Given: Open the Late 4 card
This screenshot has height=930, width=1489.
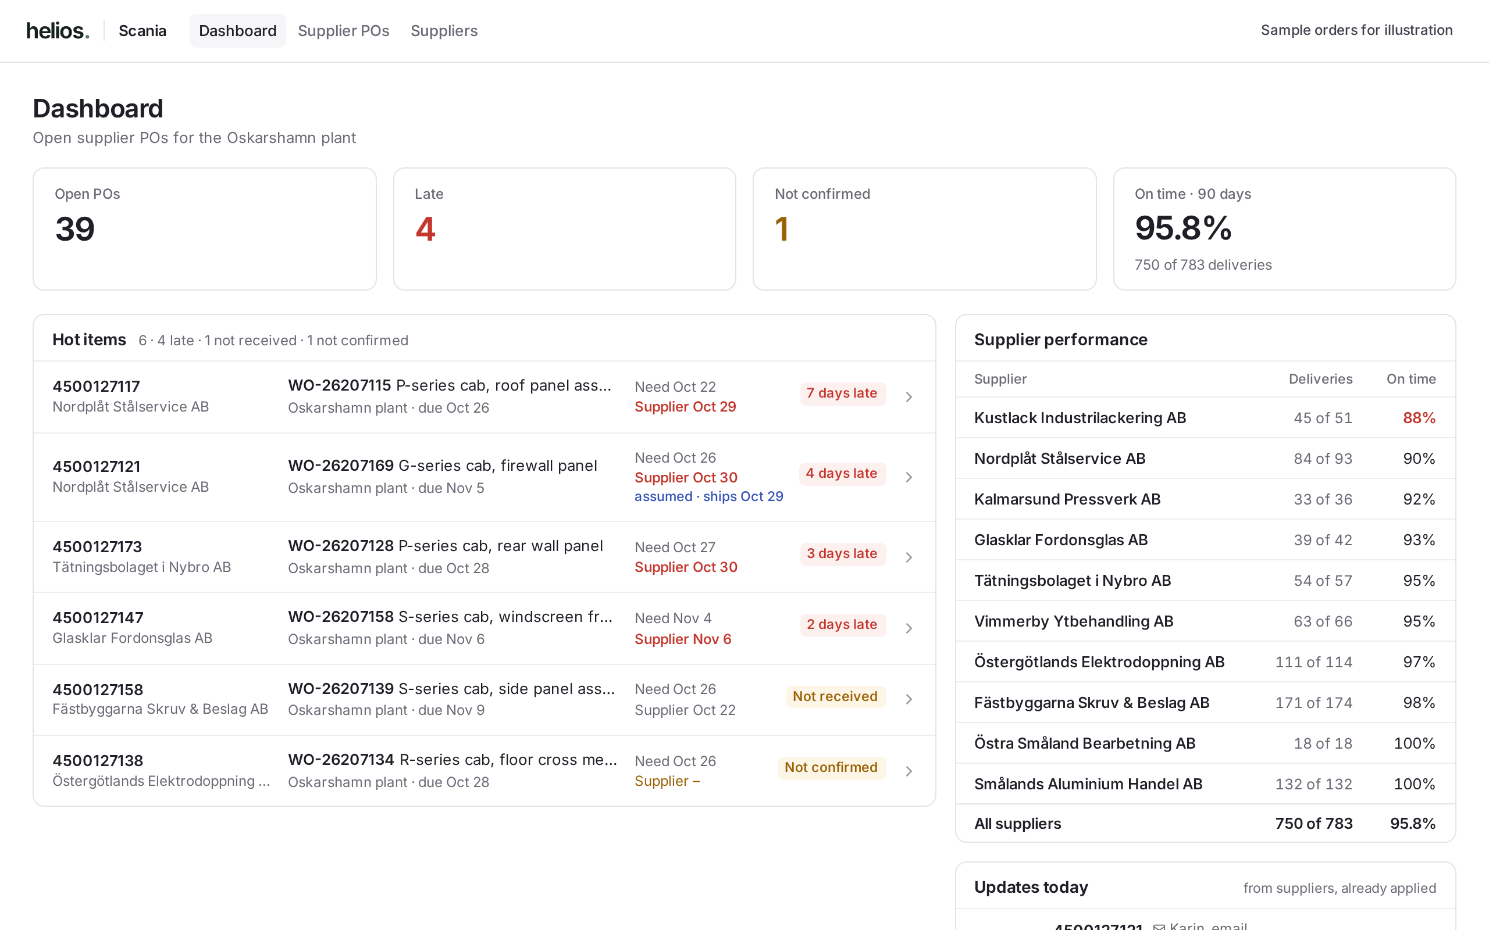Looking at the screenshot, I should coord(564,229).
